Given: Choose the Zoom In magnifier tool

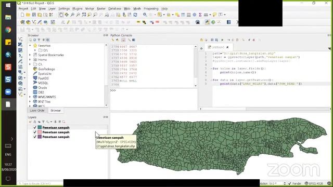Looking at the screenshot, I should coord(72,15).
